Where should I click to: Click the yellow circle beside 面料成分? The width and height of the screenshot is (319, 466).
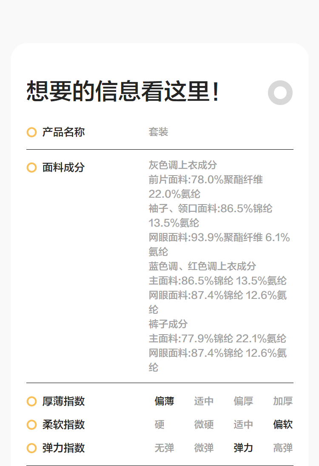(x=31, y=168)
